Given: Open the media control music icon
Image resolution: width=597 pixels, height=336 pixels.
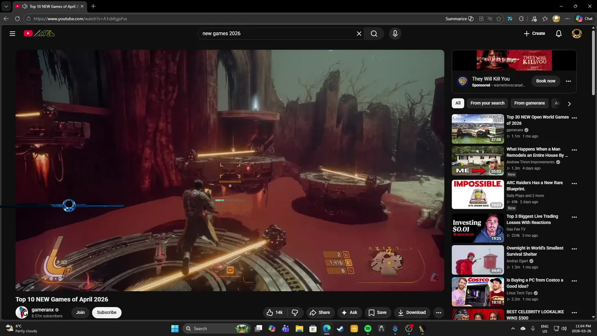Looking at the screenshot, I should (x=533, y=19).
